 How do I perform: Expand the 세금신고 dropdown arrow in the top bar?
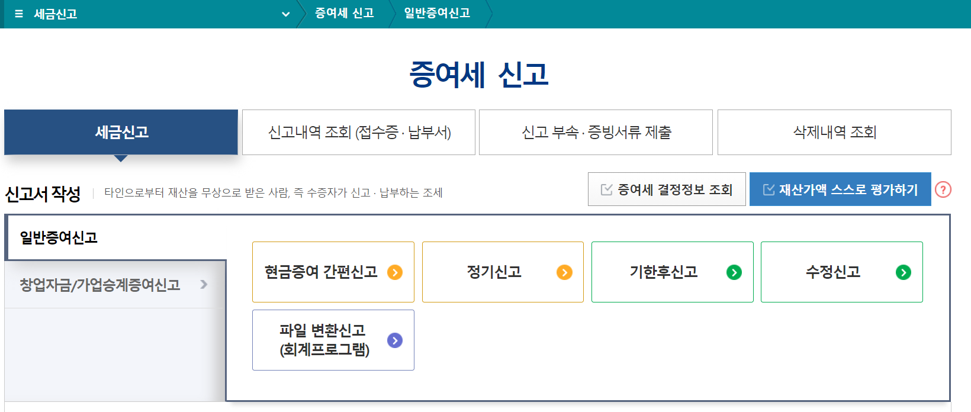pos(286,14)
